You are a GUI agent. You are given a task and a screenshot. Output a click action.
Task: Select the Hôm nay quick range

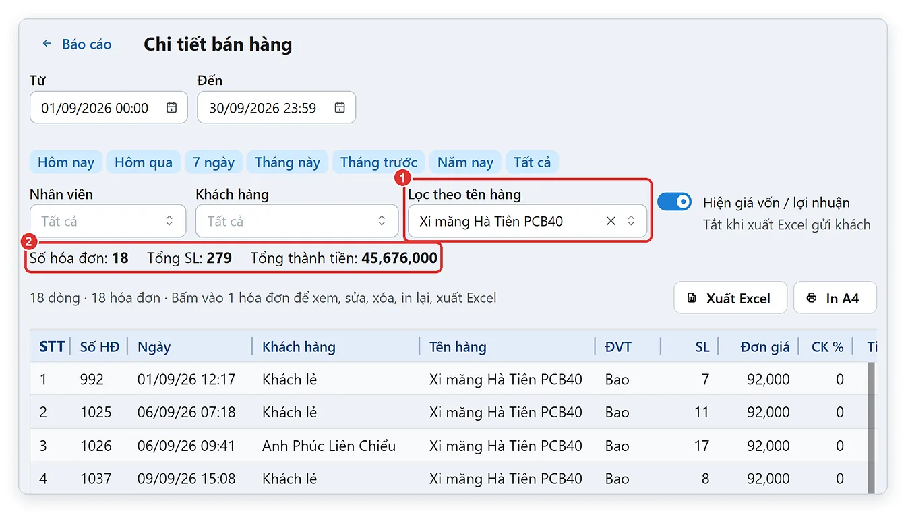pos(66,162)
